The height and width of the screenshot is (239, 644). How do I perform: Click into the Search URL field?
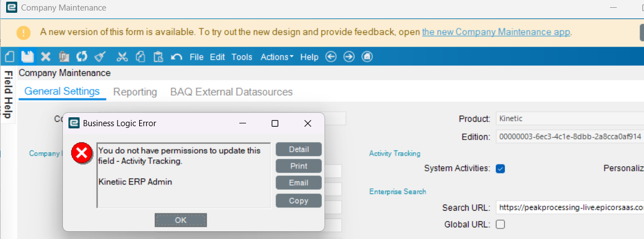tap(568, 207)
